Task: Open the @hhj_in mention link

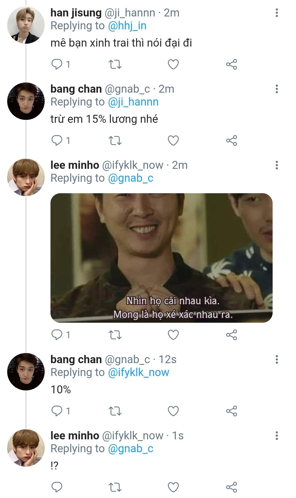Action: tap(127, 26)
